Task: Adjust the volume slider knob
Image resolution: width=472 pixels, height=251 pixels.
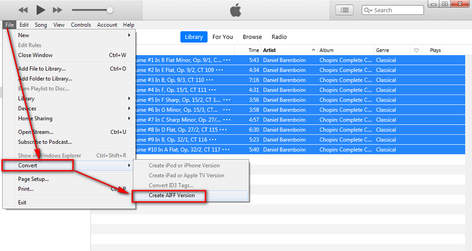Action: [110, 10]
